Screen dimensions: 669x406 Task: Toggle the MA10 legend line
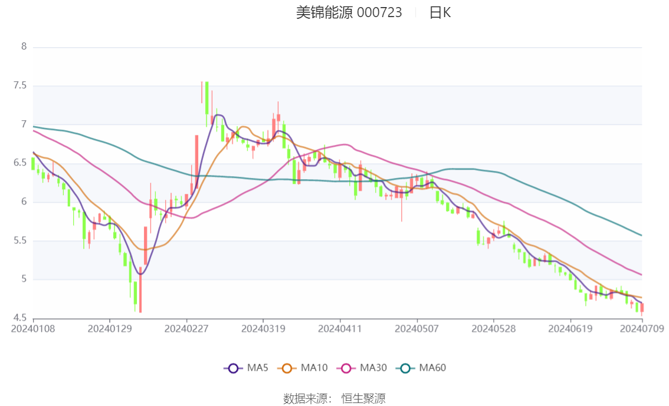click(x=303, y=368)
